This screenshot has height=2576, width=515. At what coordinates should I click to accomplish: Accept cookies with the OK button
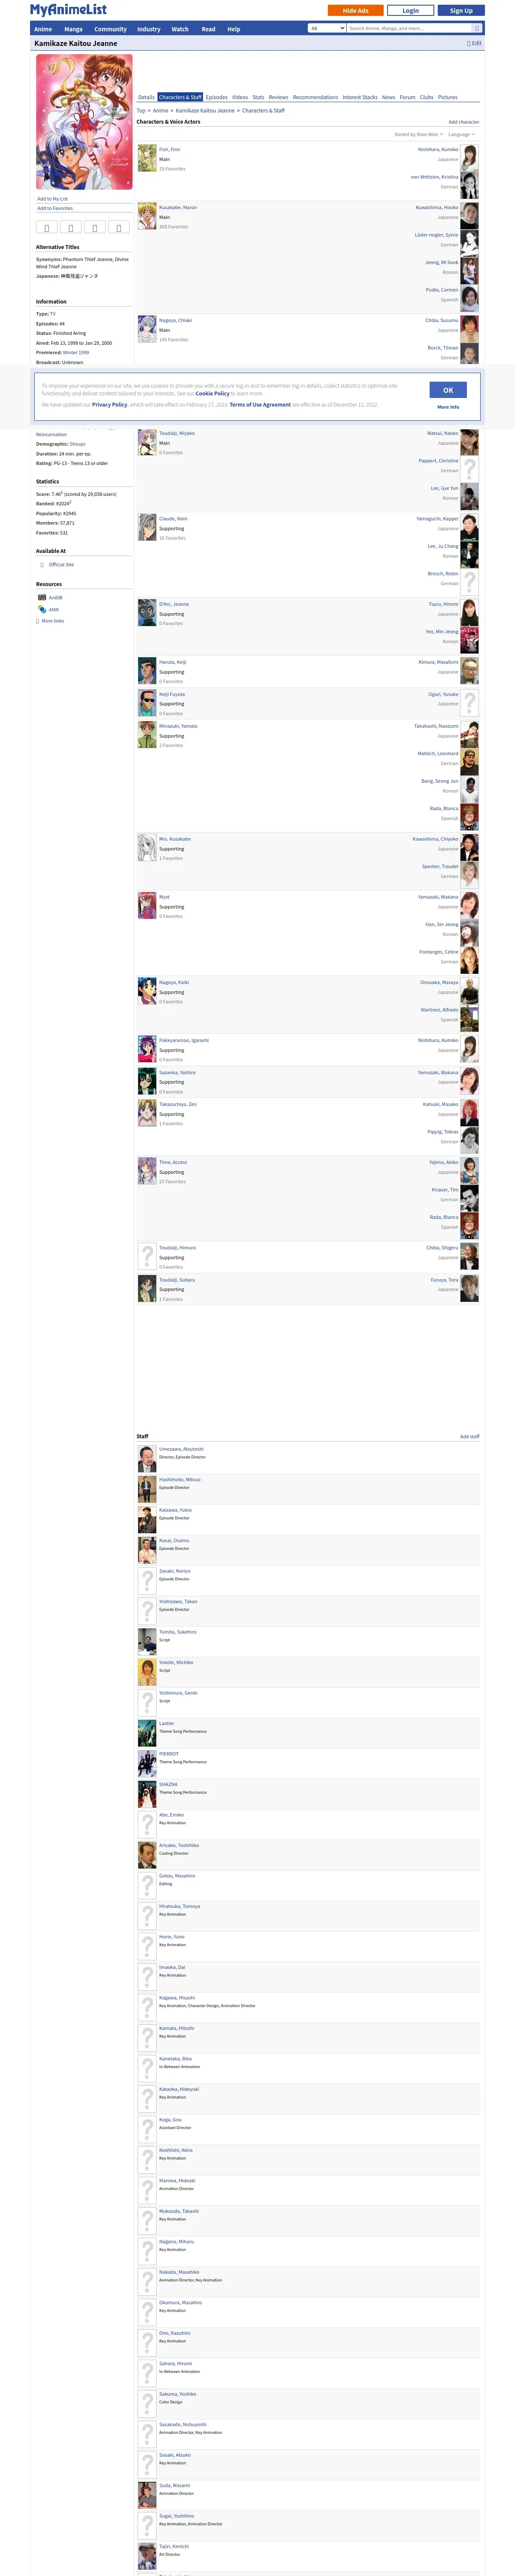pos(448,390)
